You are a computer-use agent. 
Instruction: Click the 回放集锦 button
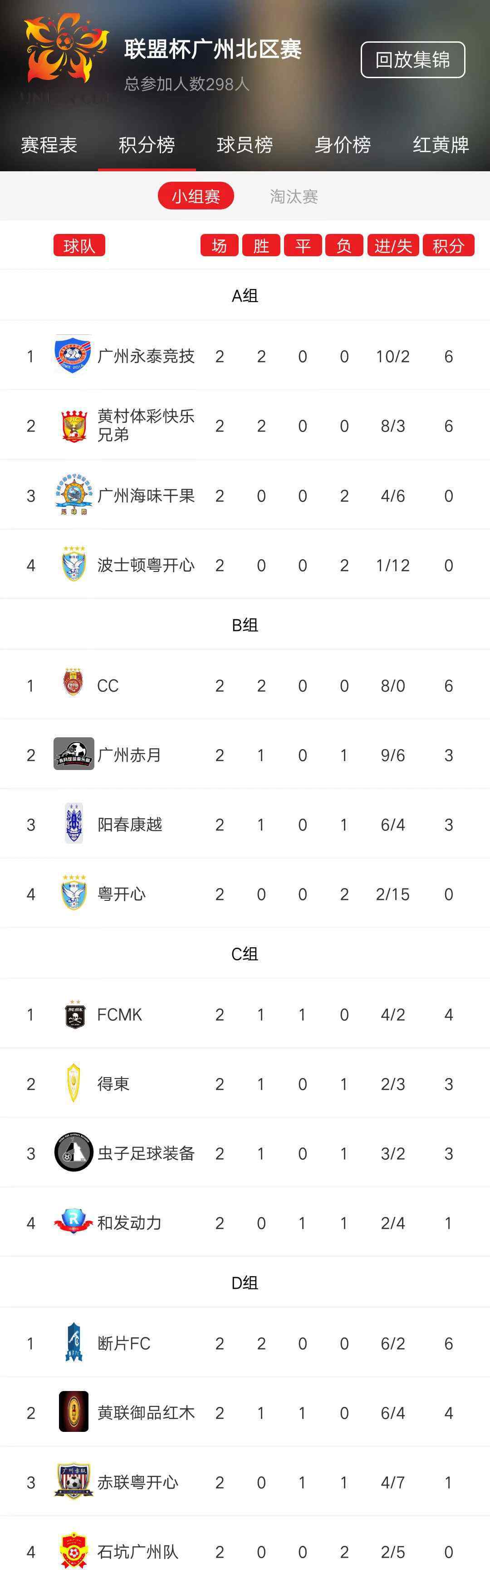pos(413,60)
